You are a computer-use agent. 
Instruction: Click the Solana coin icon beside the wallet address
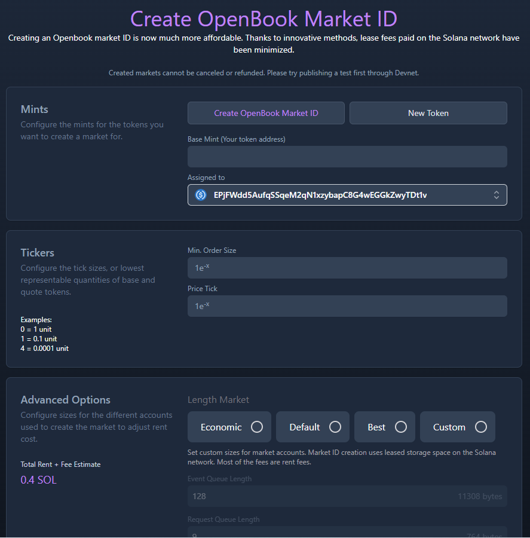point(200,195)
